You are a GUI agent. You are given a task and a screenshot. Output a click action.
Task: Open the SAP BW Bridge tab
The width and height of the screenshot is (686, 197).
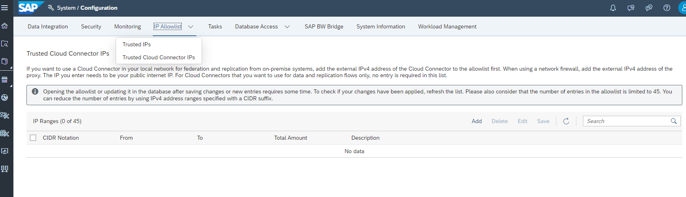coord(324,26)
